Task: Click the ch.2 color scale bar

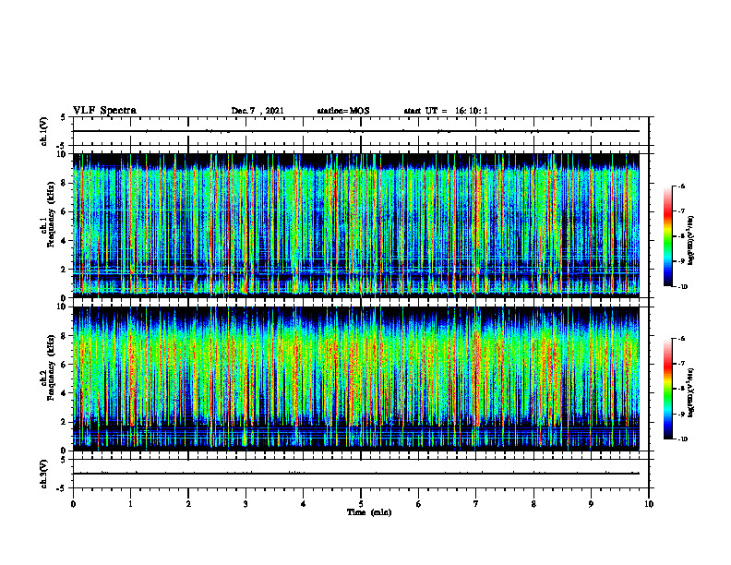Action: point(668,389)
